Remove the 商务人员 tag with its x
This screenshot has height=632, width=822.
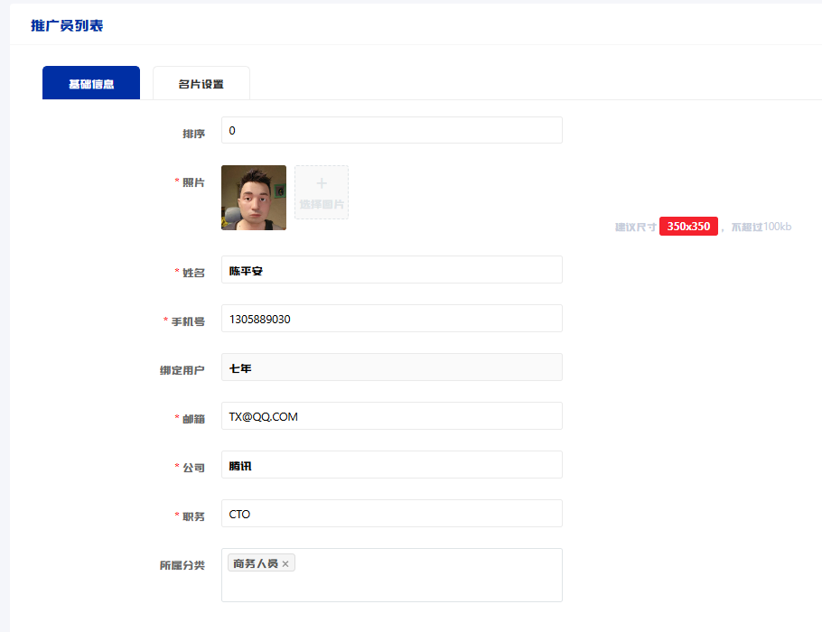pos(285,564)
